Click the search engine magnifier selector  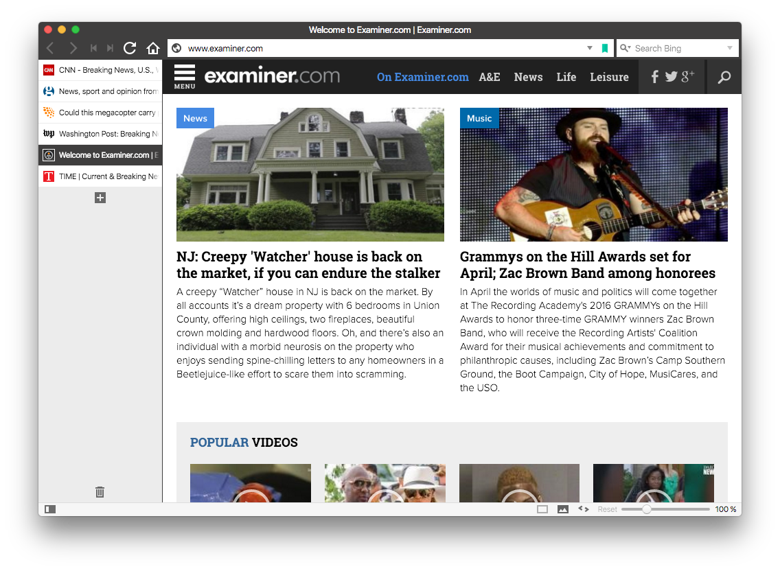tap(625, 48)
